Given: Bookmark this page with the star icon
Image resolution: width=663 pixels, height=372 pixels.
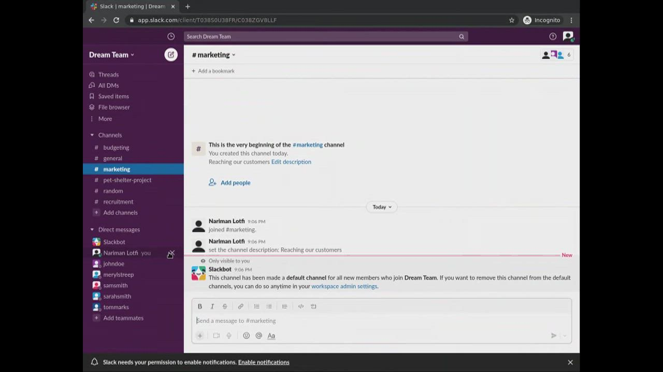Looking at the screenshot, I should point(512,20).
